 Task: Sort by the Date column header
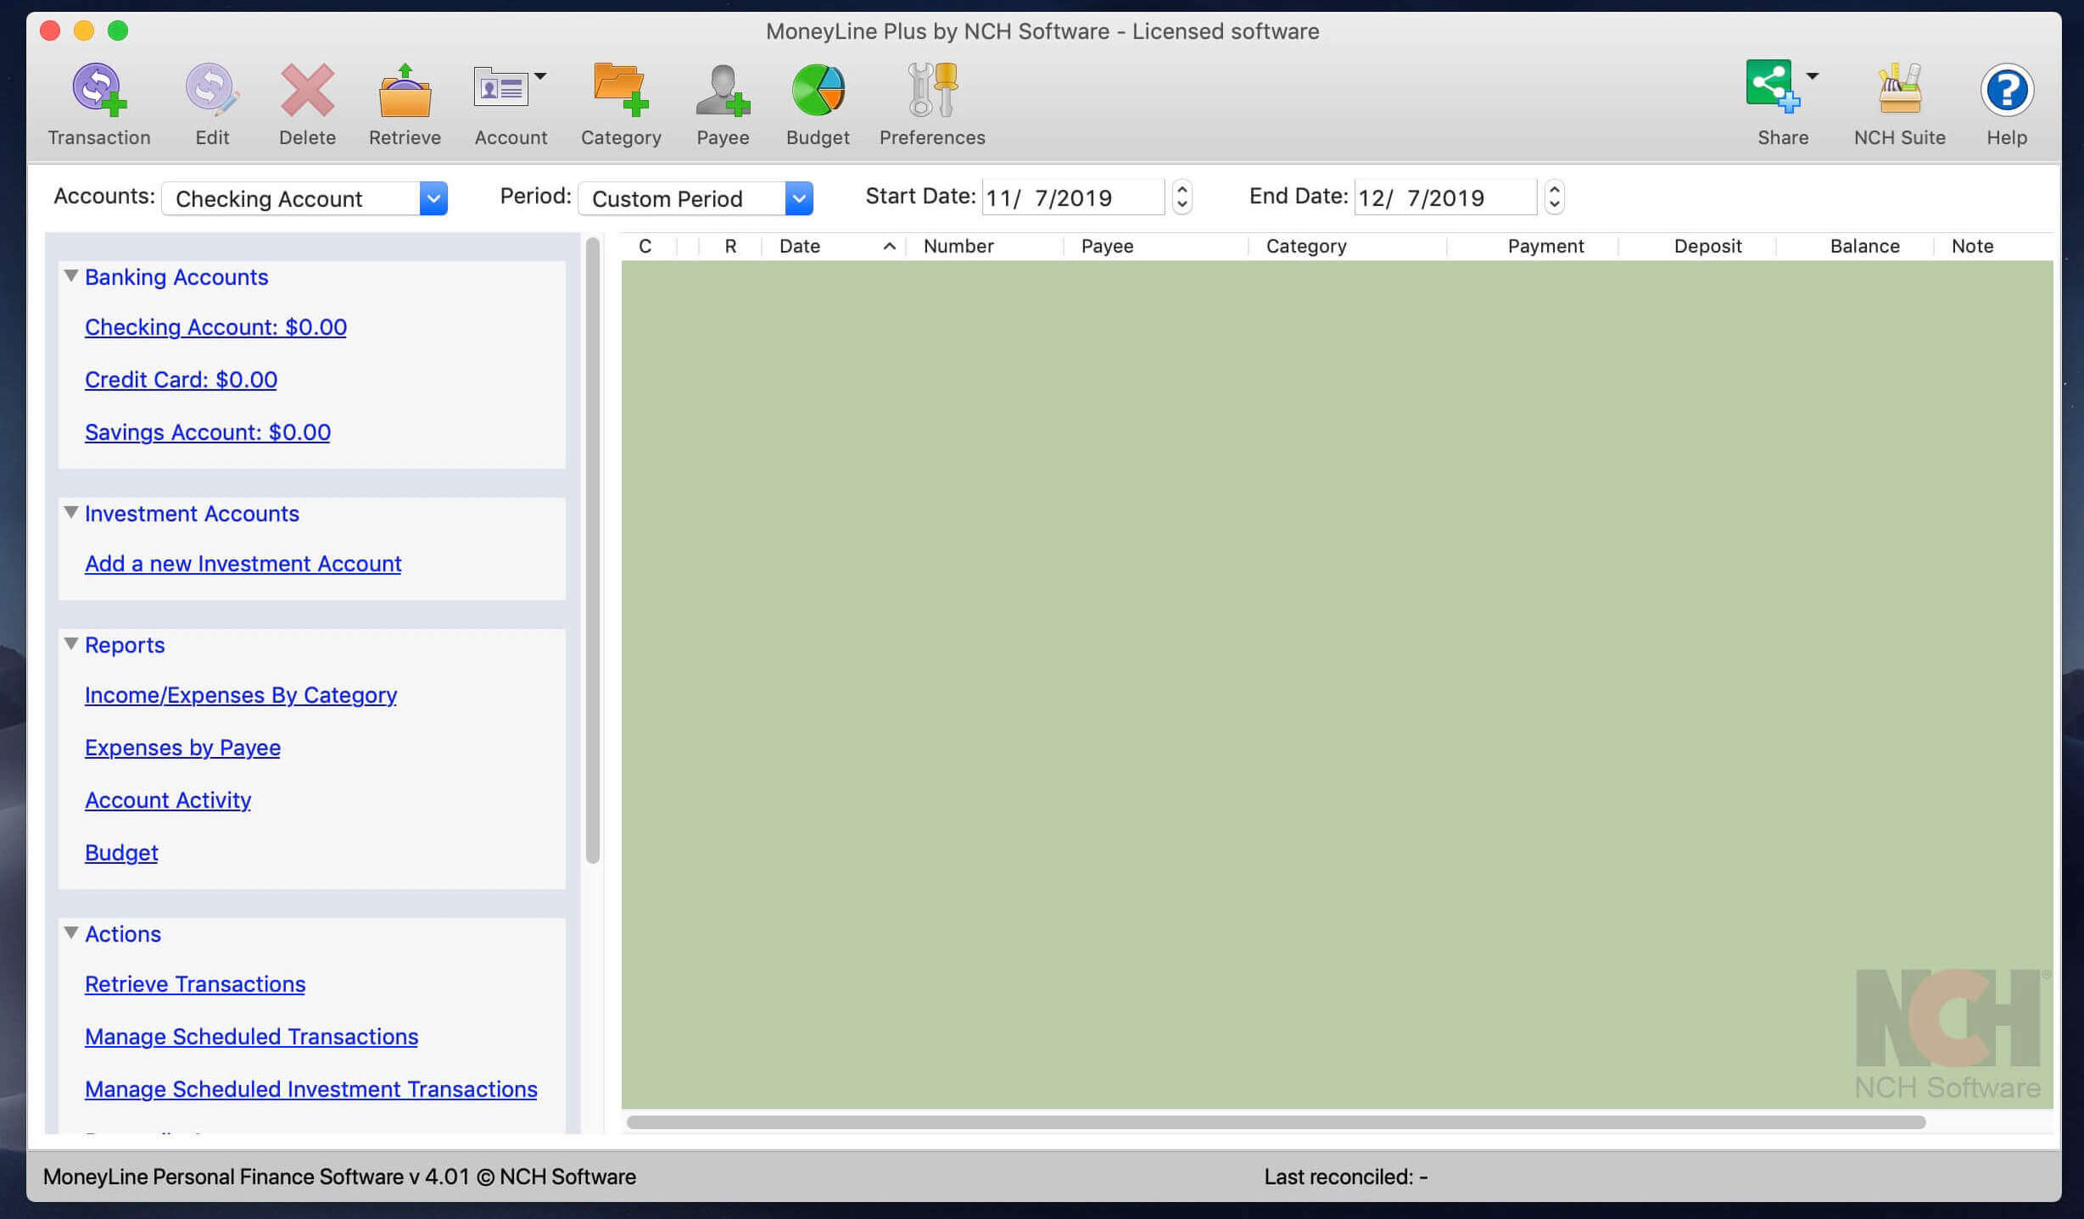[834, 246]
